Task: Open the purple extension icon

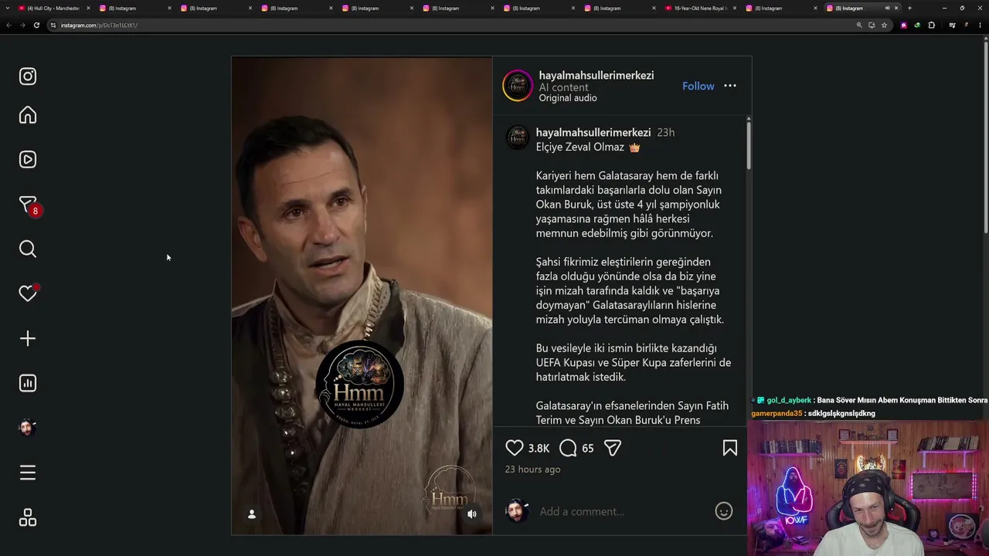Action: (x=904, y=25)
